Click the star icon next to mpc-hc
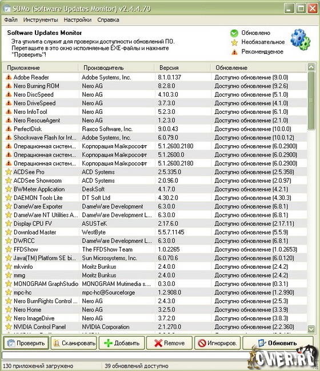The width and height of the screenshot is (320, 371). [x=9, y=293]
